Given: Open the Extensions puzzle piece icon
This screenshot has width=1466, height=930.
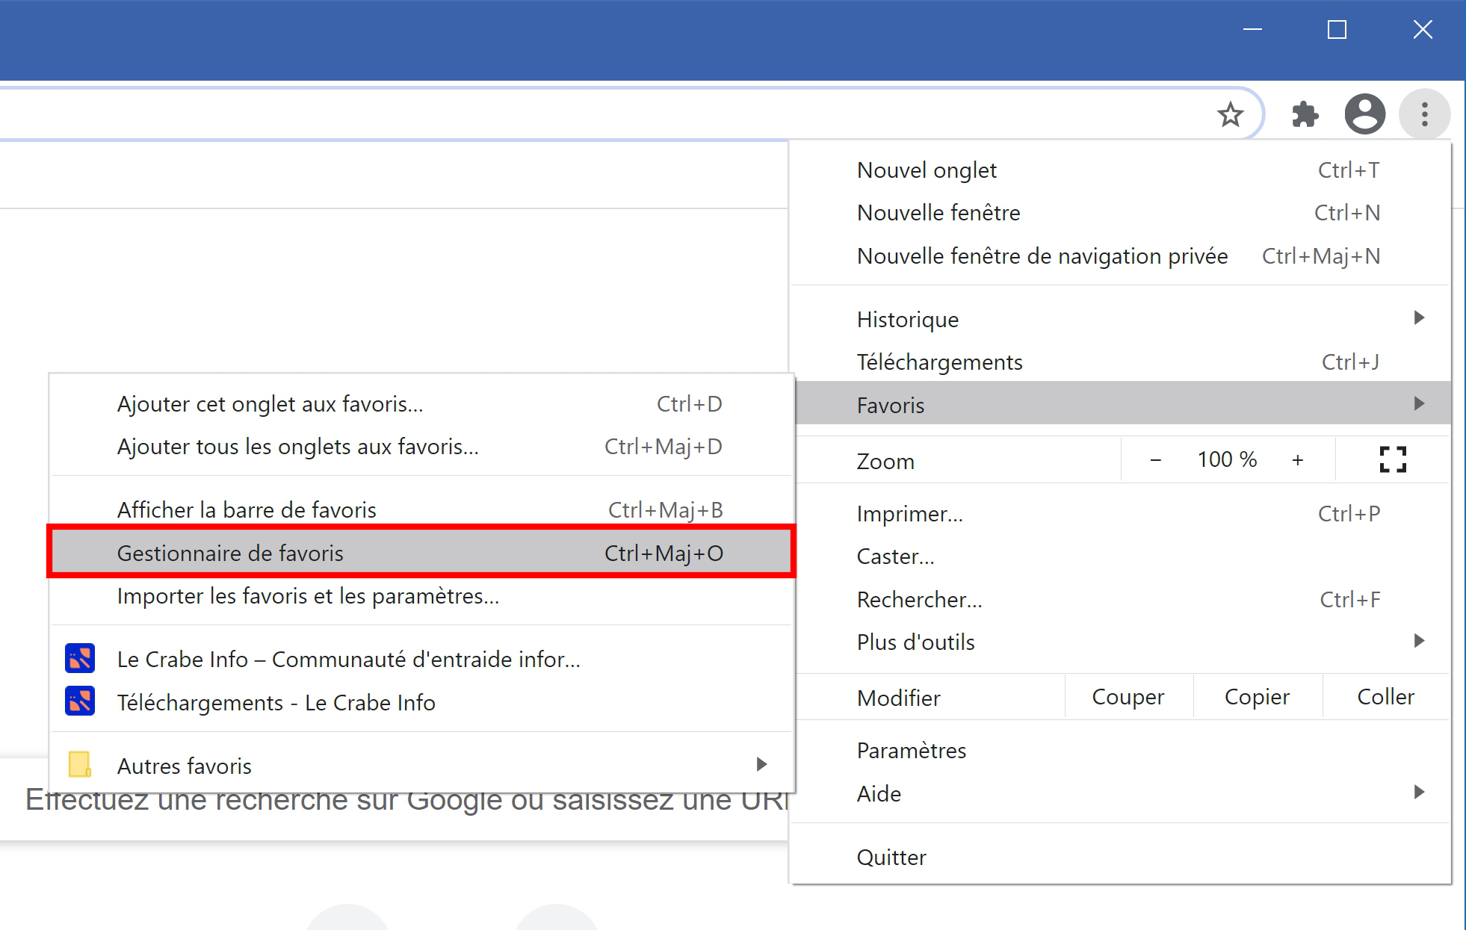Looking at the screenshot, I should point(1305,114).
